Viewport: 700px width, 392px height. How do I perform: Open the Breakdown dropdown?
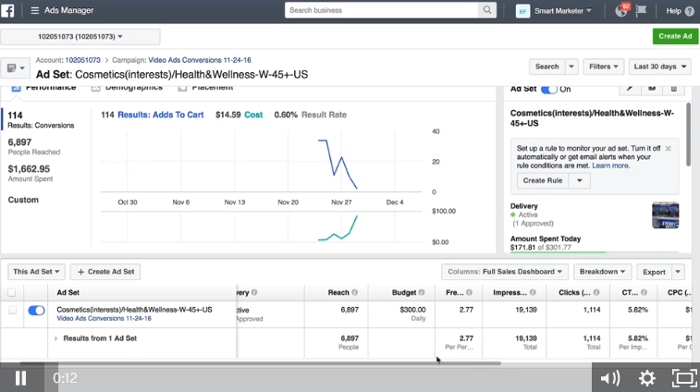[x=602, y=272]
